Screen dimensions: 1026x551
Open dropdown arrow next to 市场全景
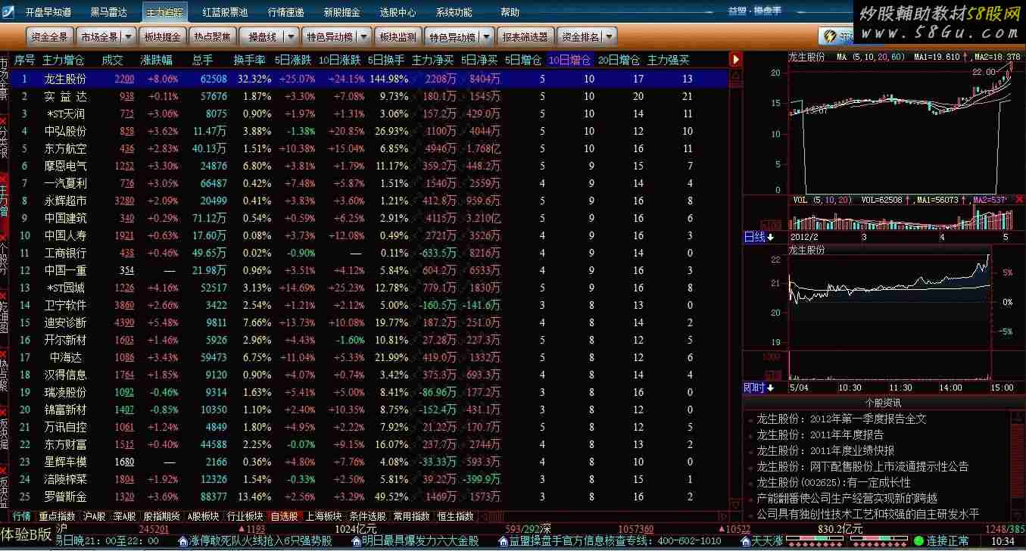tap(129, 36)
